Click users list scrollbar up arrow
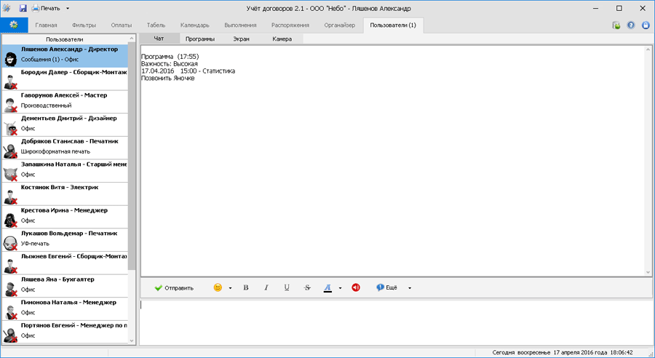The image size is (655, 358). point(132,39)
